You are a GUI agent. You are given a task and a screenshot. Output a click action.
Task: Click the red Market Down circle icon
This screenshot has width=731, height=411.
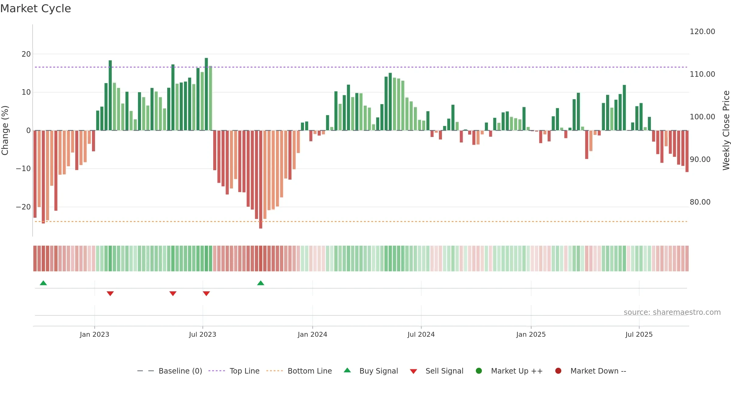pyautogui.click(x=558, y=371)
